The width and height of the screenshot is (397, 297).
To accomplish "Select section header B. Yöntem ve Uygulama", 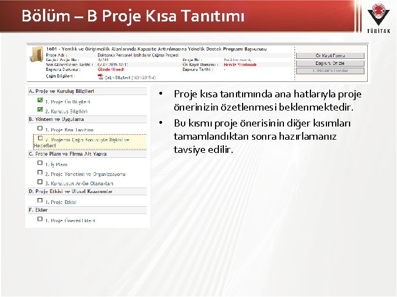I will click(x=87, y=119).
